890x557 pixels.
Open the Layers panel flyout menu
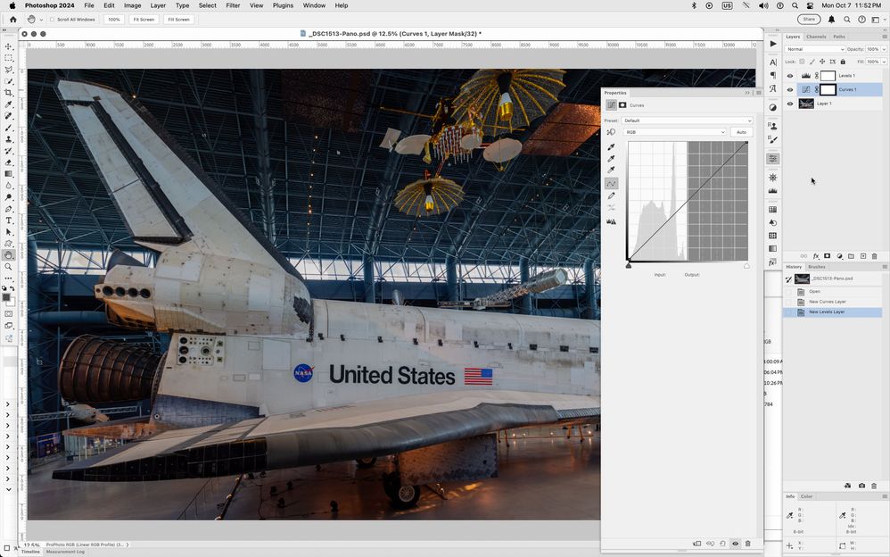(x=885, y=37)
